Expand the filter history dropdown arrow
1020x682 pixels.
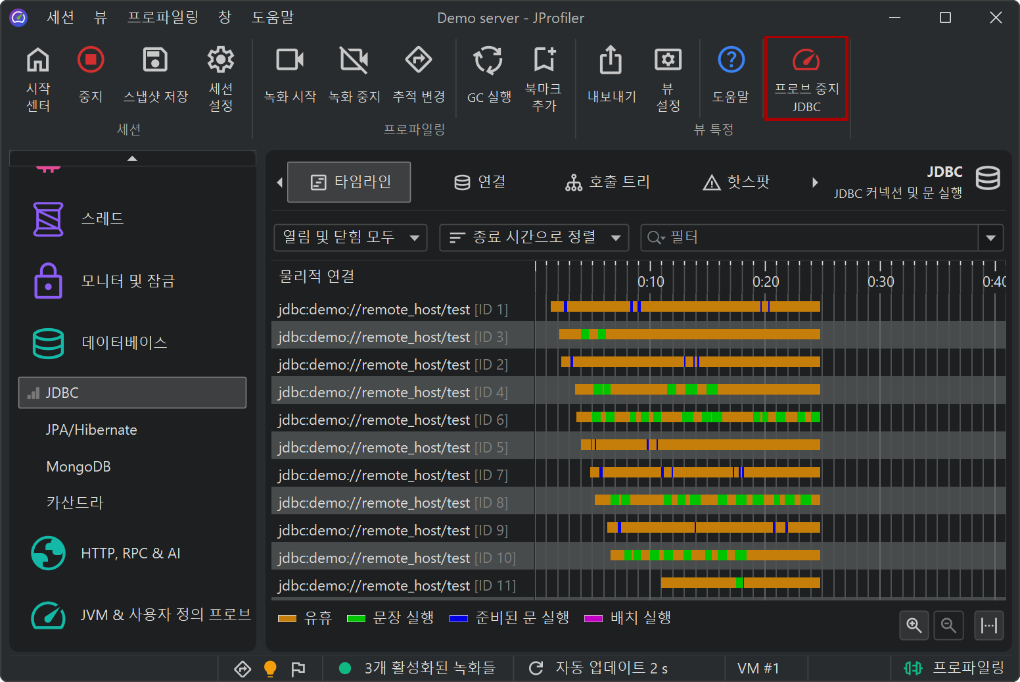pyautogui.click(x=990, y=237)
